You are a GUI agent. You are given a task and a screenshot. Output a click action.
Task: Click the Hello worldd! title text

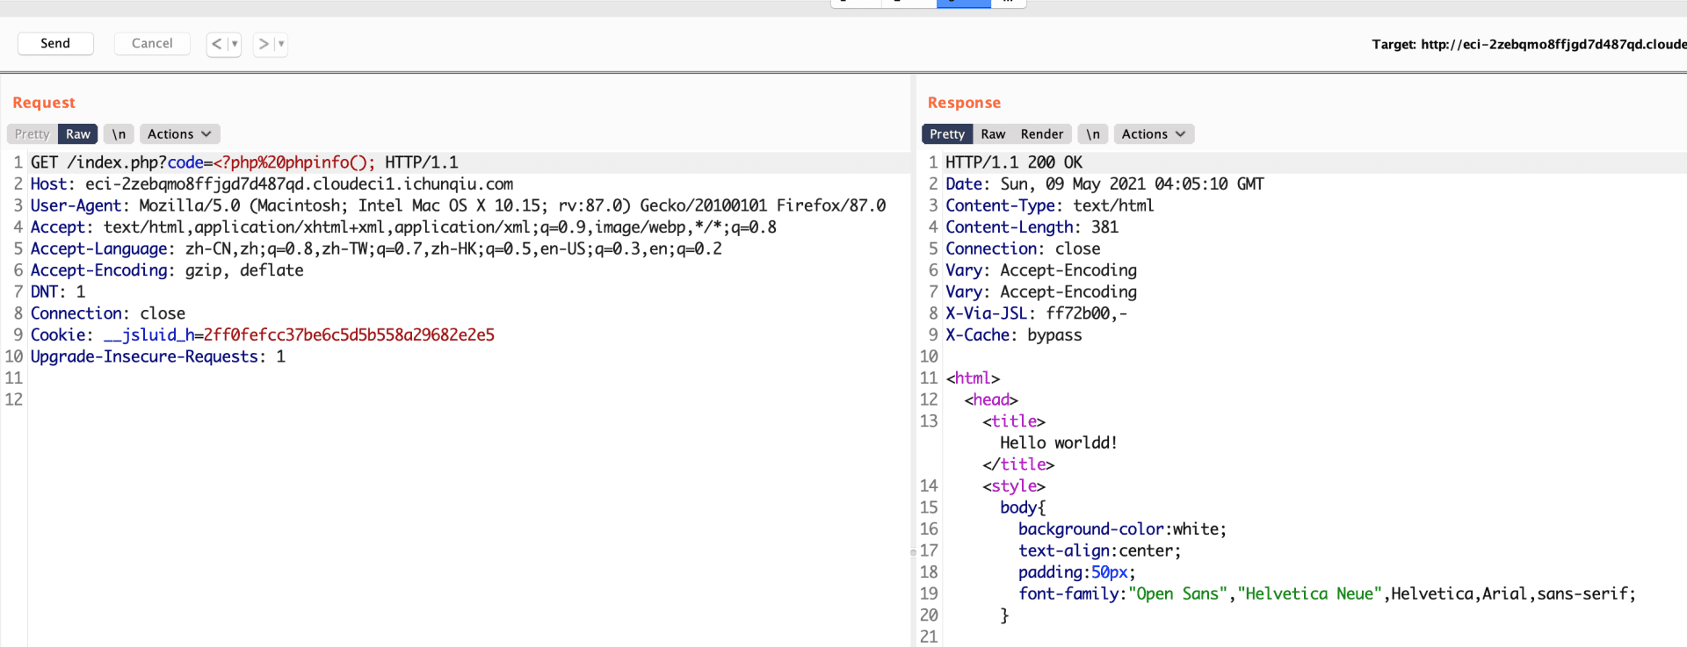coord(1059,443)
